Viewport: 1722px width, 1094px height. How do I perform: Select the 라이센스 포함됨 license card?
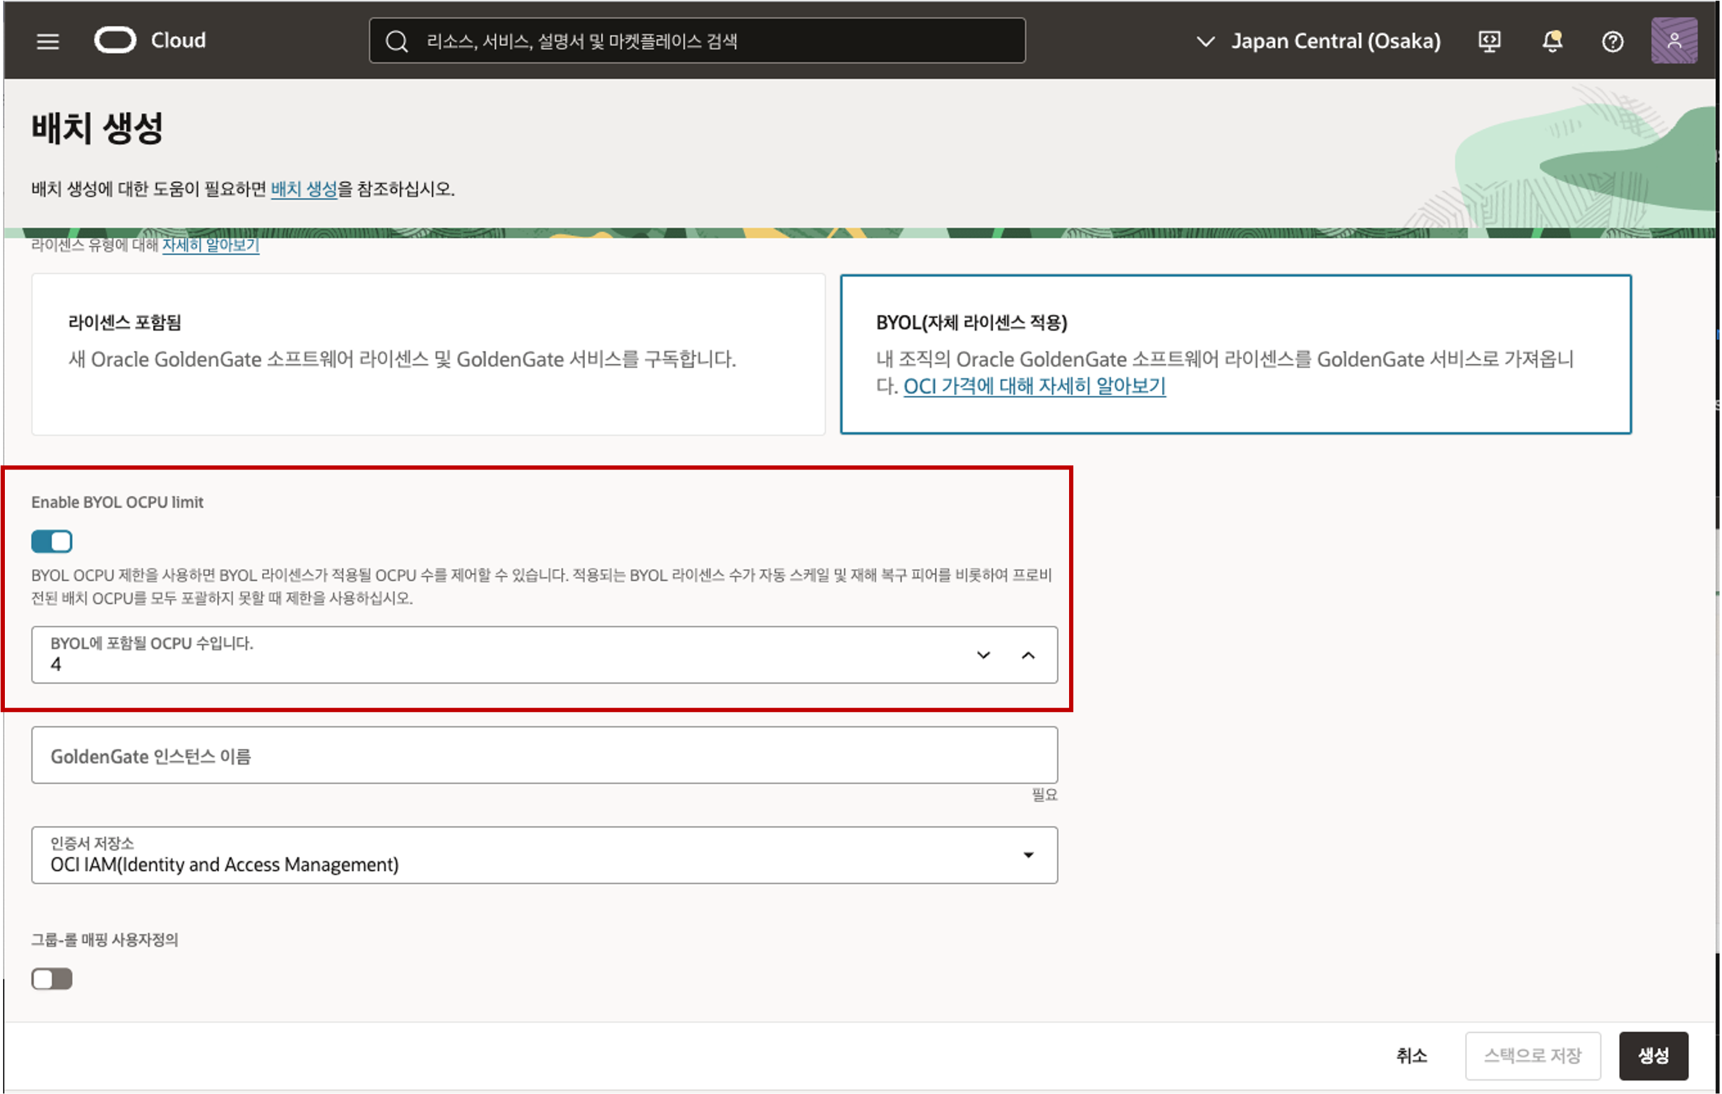tap(428, 354)
